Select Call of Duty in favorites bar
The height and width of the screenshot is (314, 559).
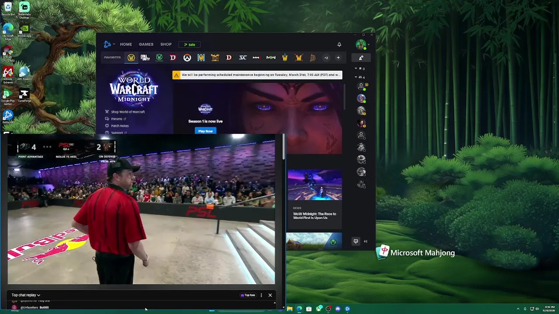point(145,58)
